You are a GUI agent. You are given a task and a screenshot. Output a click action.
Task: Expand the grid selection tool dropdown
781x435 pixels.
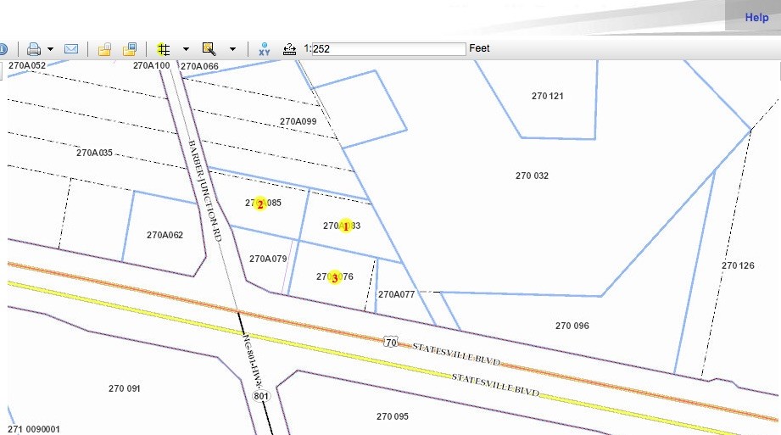pyautogui.click(x=186, y=49)
